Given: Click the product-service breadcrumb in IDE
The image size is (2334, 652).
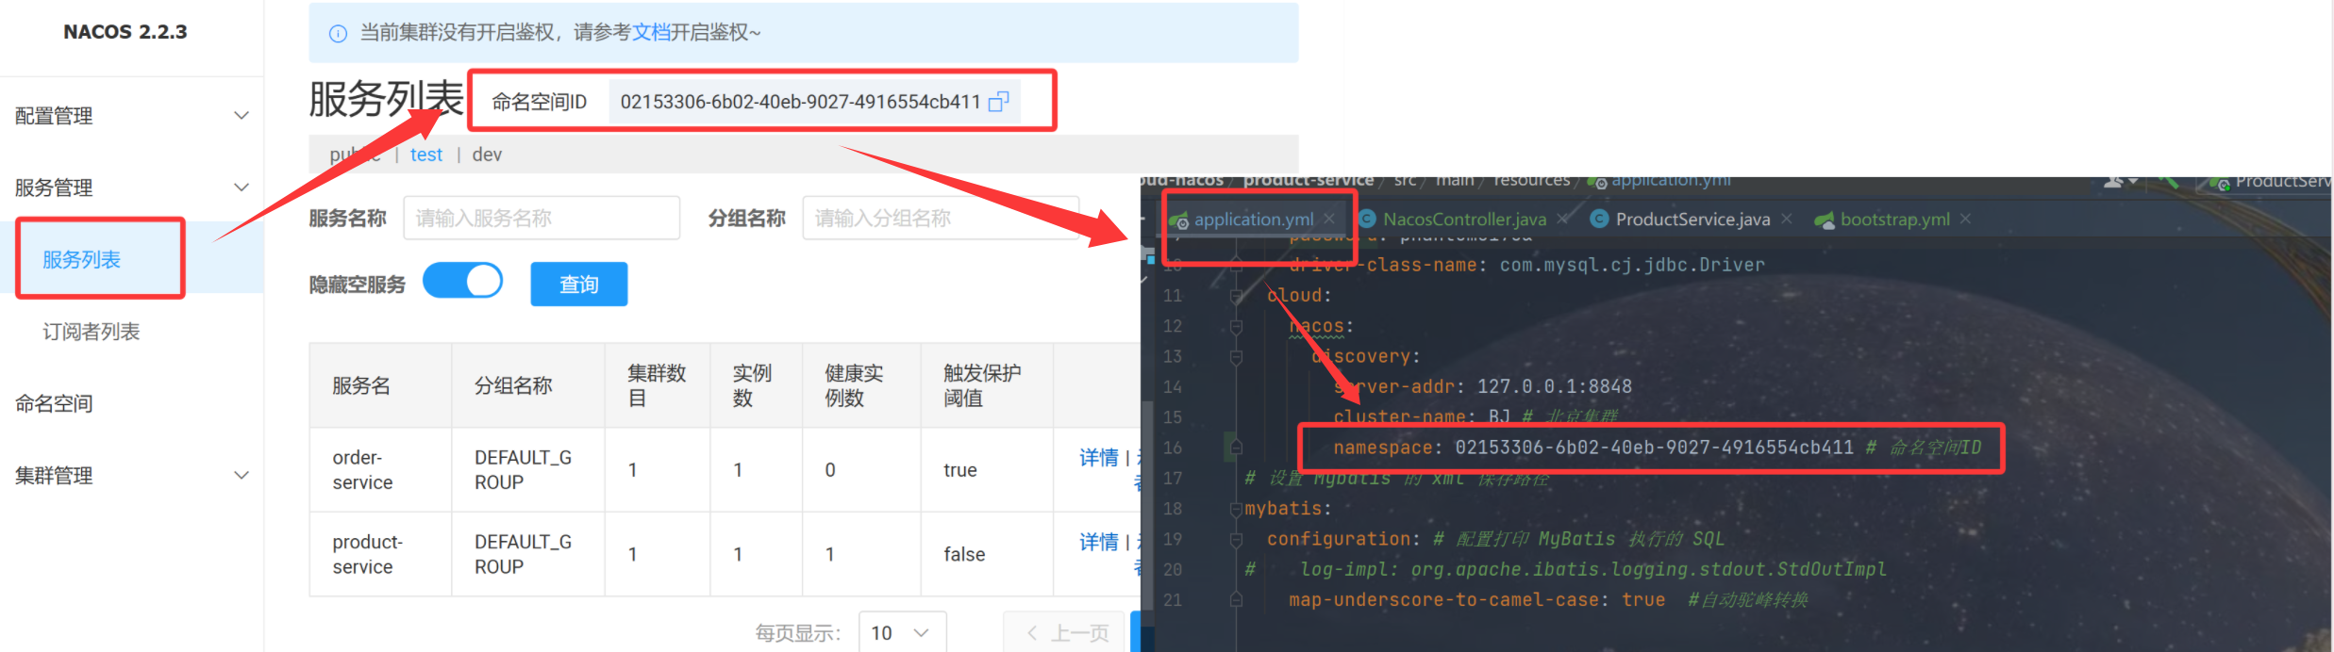Looking at the screenshot, I should (1309, 180).
